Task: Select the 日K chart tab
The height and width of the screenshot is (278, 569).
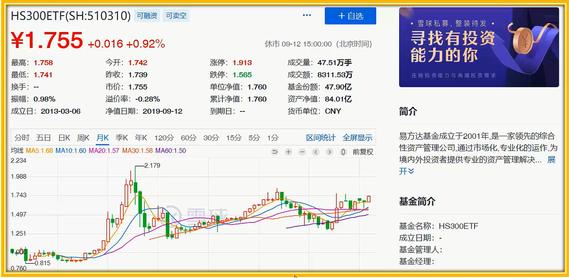Action: (64, 138)
